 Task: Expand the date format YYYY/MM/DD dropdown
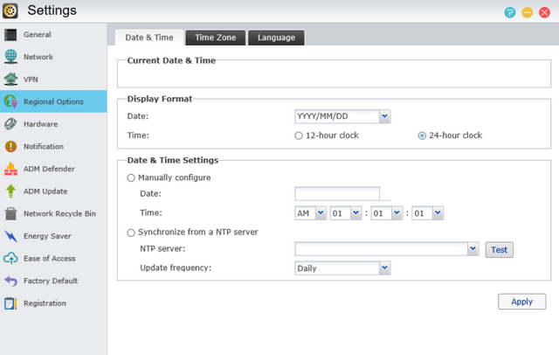click(x=385, y=116)
